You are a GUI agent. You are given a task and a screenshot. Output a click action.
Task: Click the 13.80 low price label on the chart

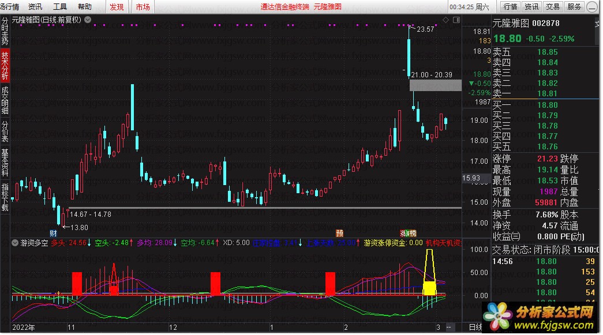pyautogui.click(x=79, y=227)
